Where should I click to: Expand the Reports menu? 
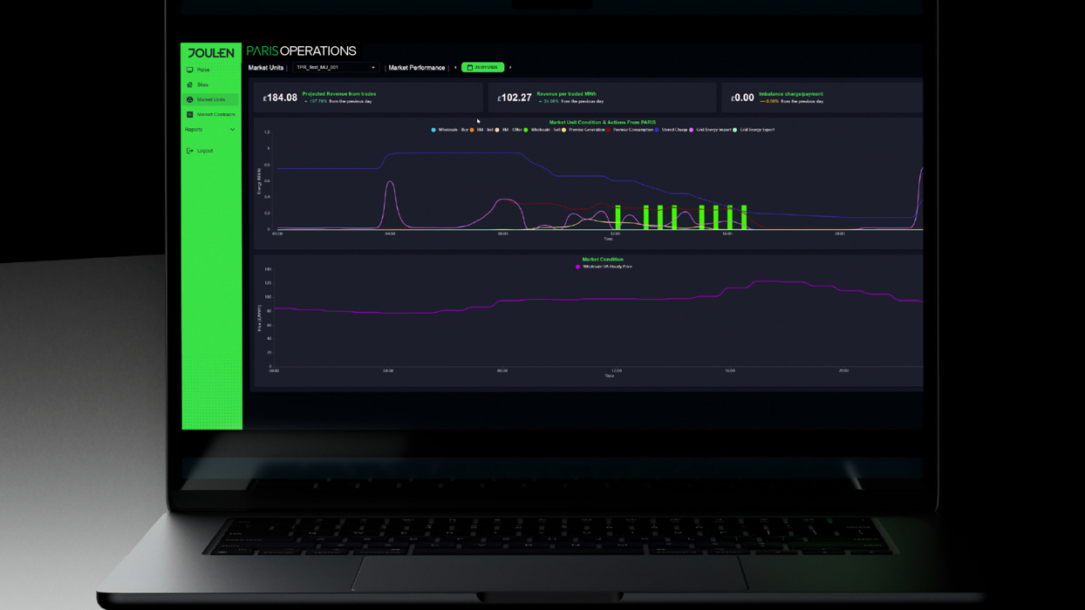pyautogui.click(x=210, y=129)
